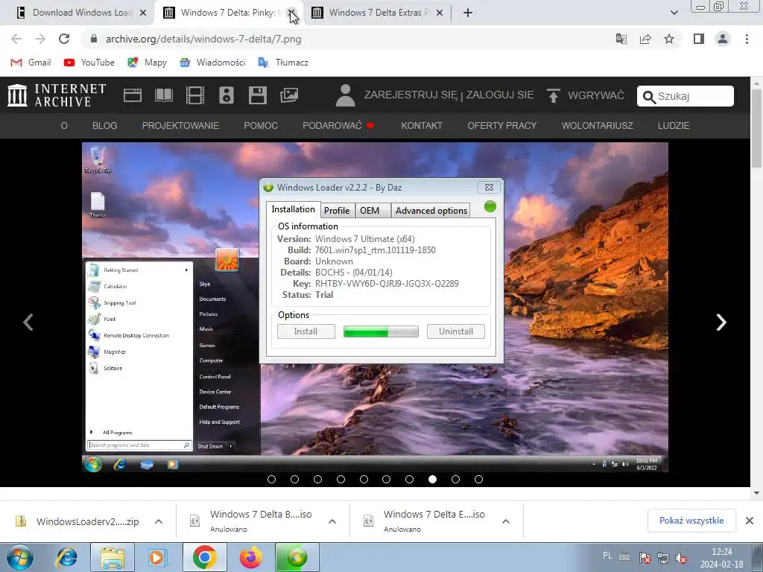This screenshot has height=572, width=763.
Task: Select third carousel dot
Action: point(317,479)
